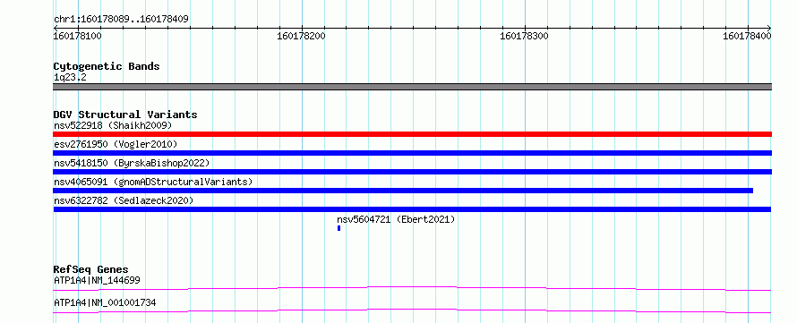Image resolution: width=797 pixels, height=323 pixels.
Task: Click the blue esv2761950 variant bar
Action: pos(412,153)
